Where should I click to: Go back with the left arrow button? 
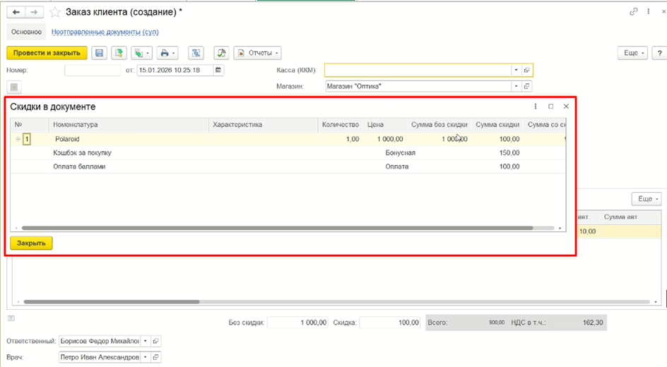[x=16, y=12]
